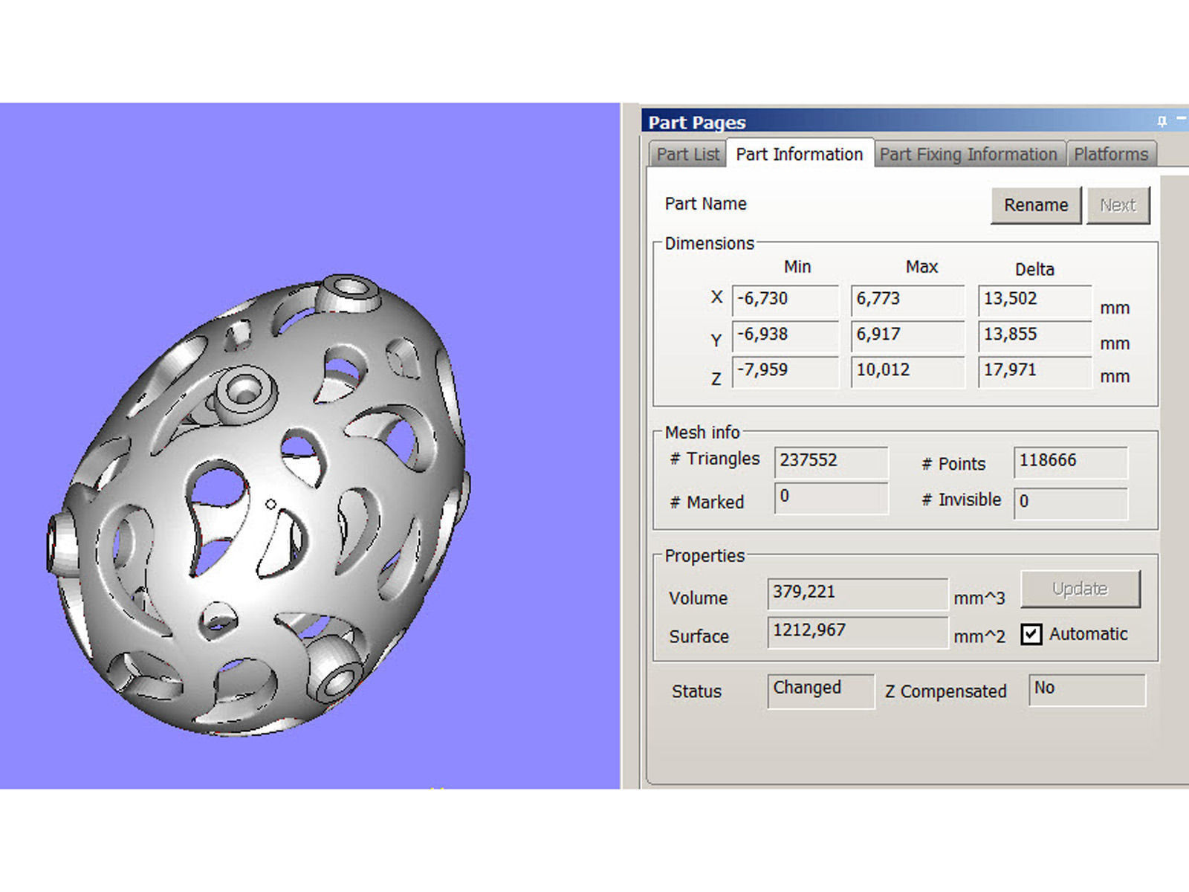
Task: Select the Y Max dimension field
Action: [x=907, y=334]
